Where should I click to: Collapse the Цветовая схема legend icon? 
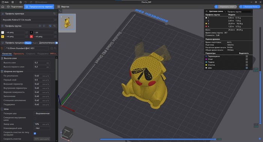coord(207,11)
